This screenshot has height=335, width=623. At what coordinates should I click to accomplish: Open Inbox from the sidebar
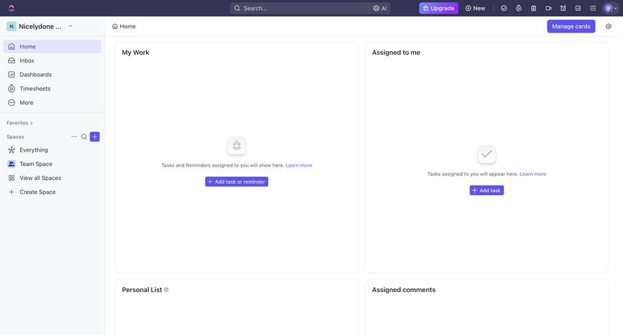pyautogui.click(x=27, y=61)
